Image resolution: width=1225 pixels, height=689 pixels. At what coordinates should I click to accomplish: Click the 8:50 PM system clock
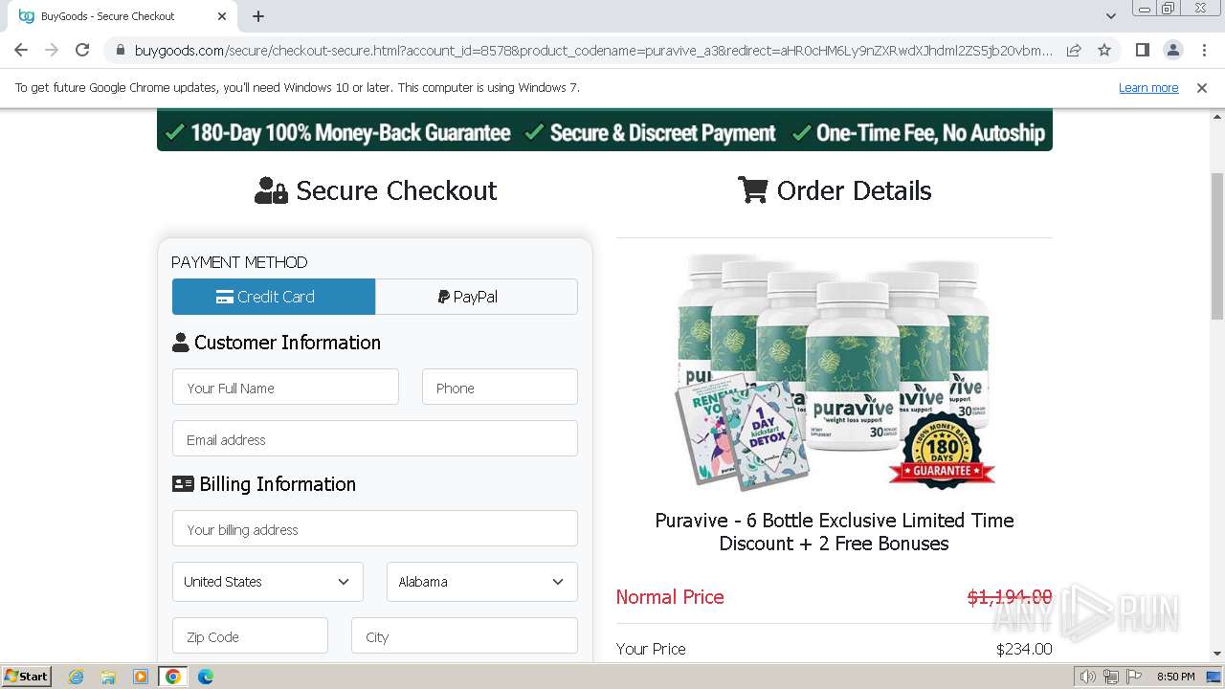[1175, 677]
